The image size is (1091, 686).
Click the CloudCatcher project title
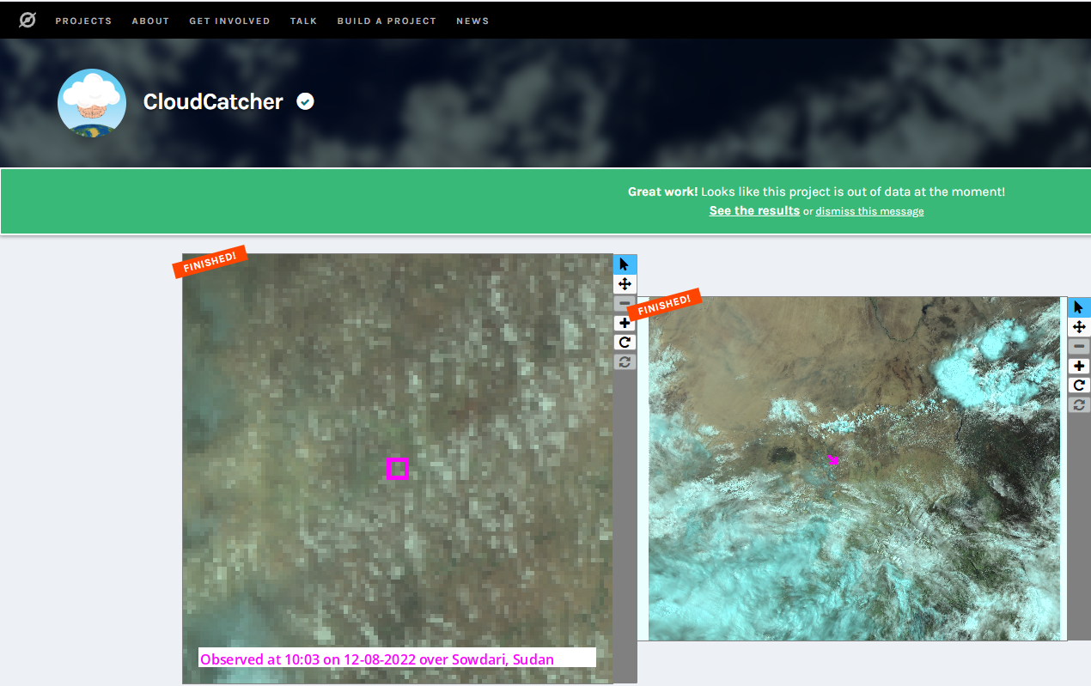click(x=213, y=101)
